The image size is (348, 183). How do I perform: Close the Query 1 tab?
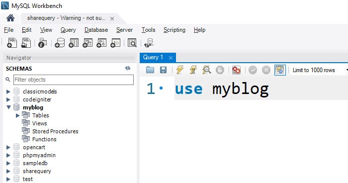[171, 58]
